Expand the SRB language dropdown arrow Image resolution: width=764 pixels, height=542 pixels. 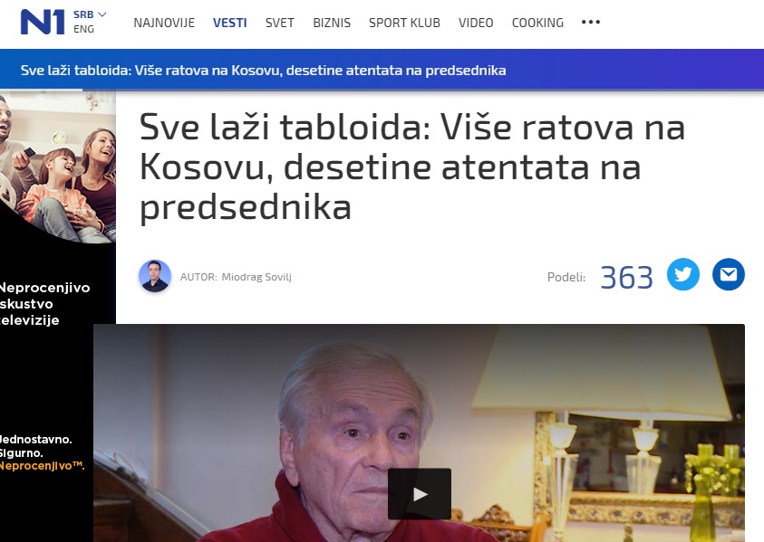coord(102,14)
